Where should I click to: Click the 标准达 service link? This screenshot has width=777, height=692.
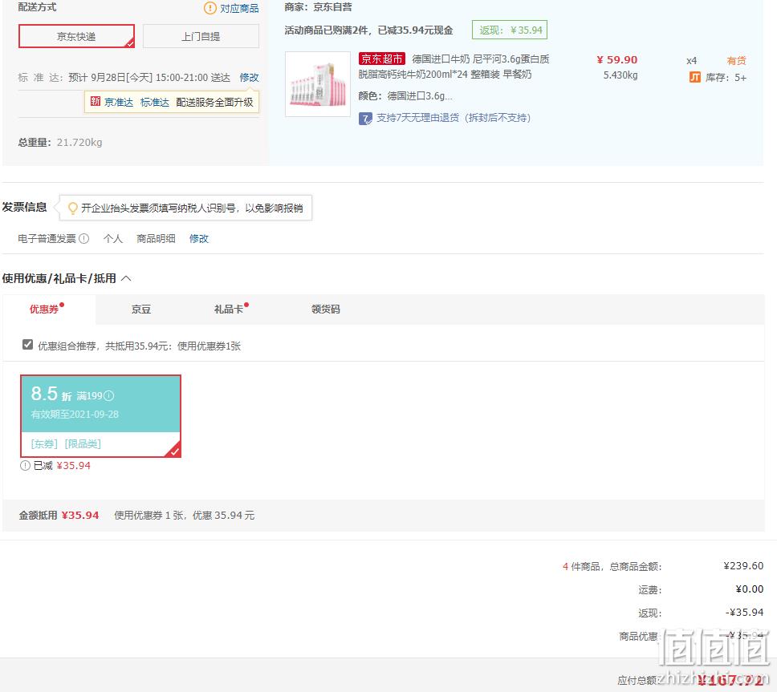coord(155,102)
